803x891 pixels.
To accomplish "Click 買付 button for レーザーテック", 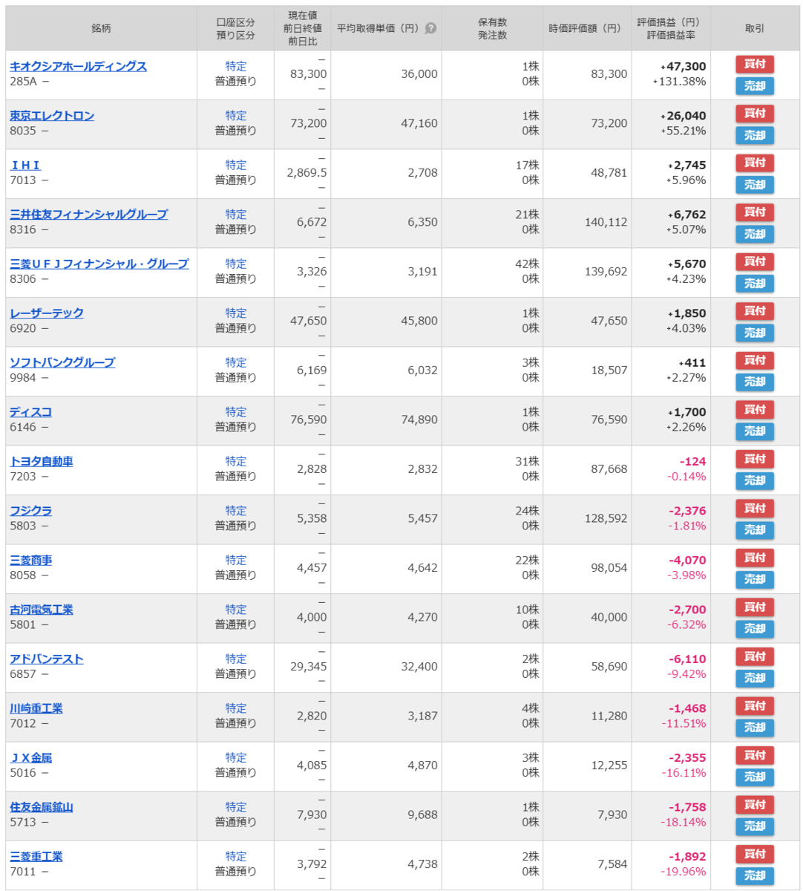I will pos(755,311).
